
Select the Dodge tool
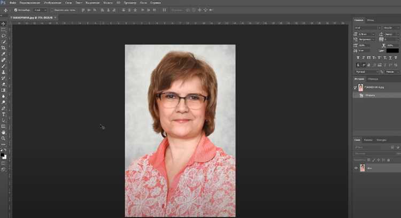(3, 102)
